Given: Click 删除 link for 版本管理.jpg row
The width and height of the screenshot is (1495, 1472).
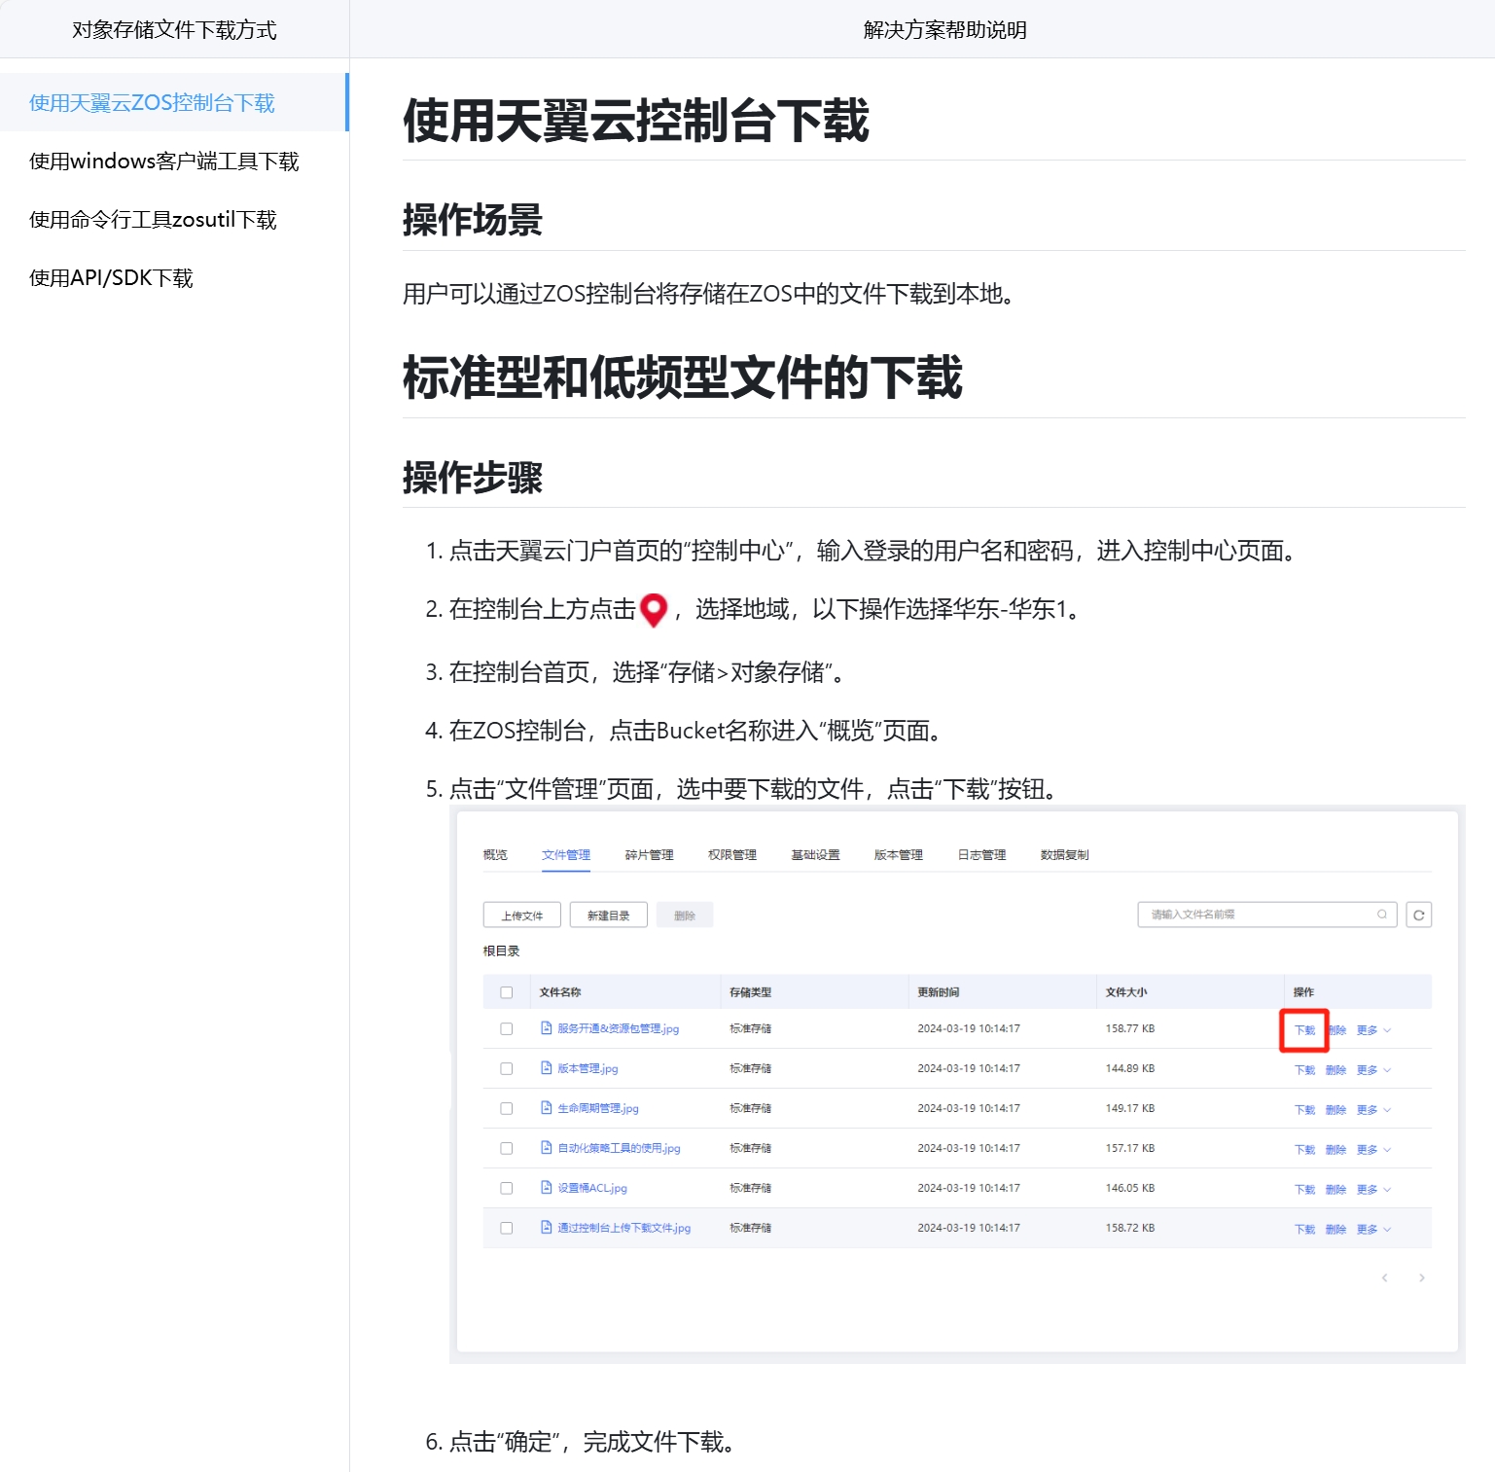Looking at the screenshot, I should click(1335, 1070).
